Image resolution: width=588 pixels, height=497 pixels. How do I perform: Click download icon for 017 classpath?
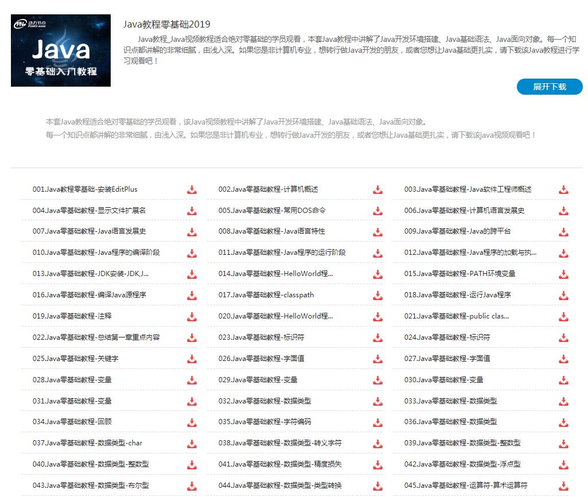click(377, 296)
